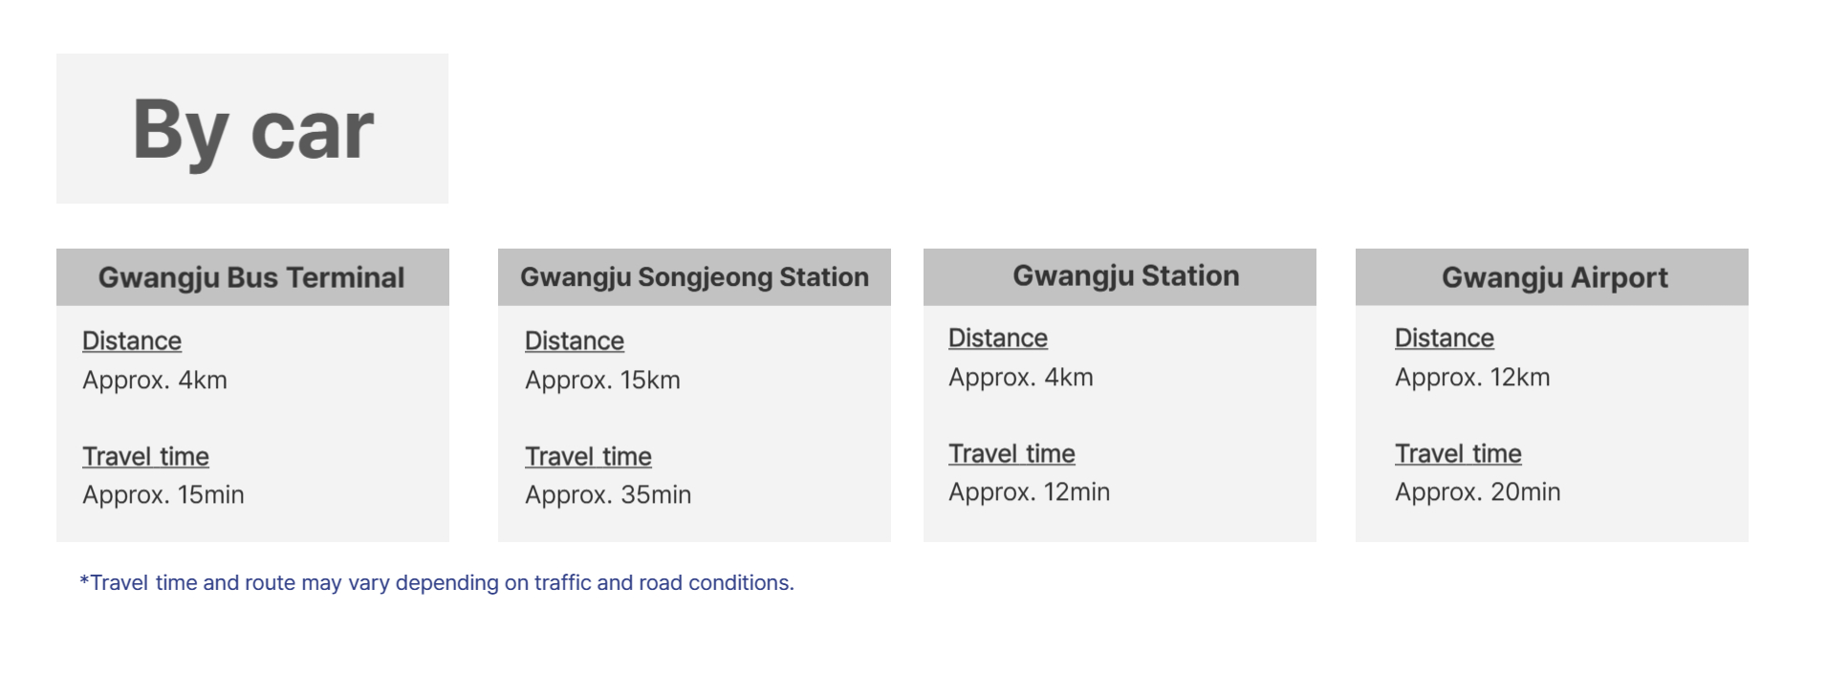The width and height of the screenshot is (1827, 675).
Task: Click the Approx. 20min travel time text
Action: pyautogui.click(x=1477, y=492)
